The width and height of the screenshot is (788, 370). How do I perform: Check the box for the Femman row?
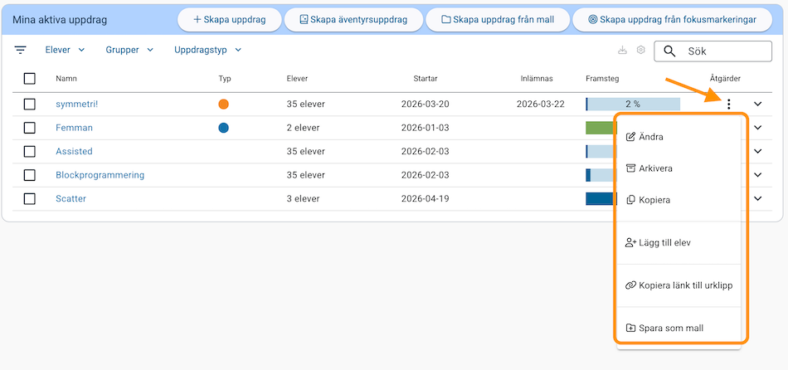pyautogui.click(x=30, y=128)
